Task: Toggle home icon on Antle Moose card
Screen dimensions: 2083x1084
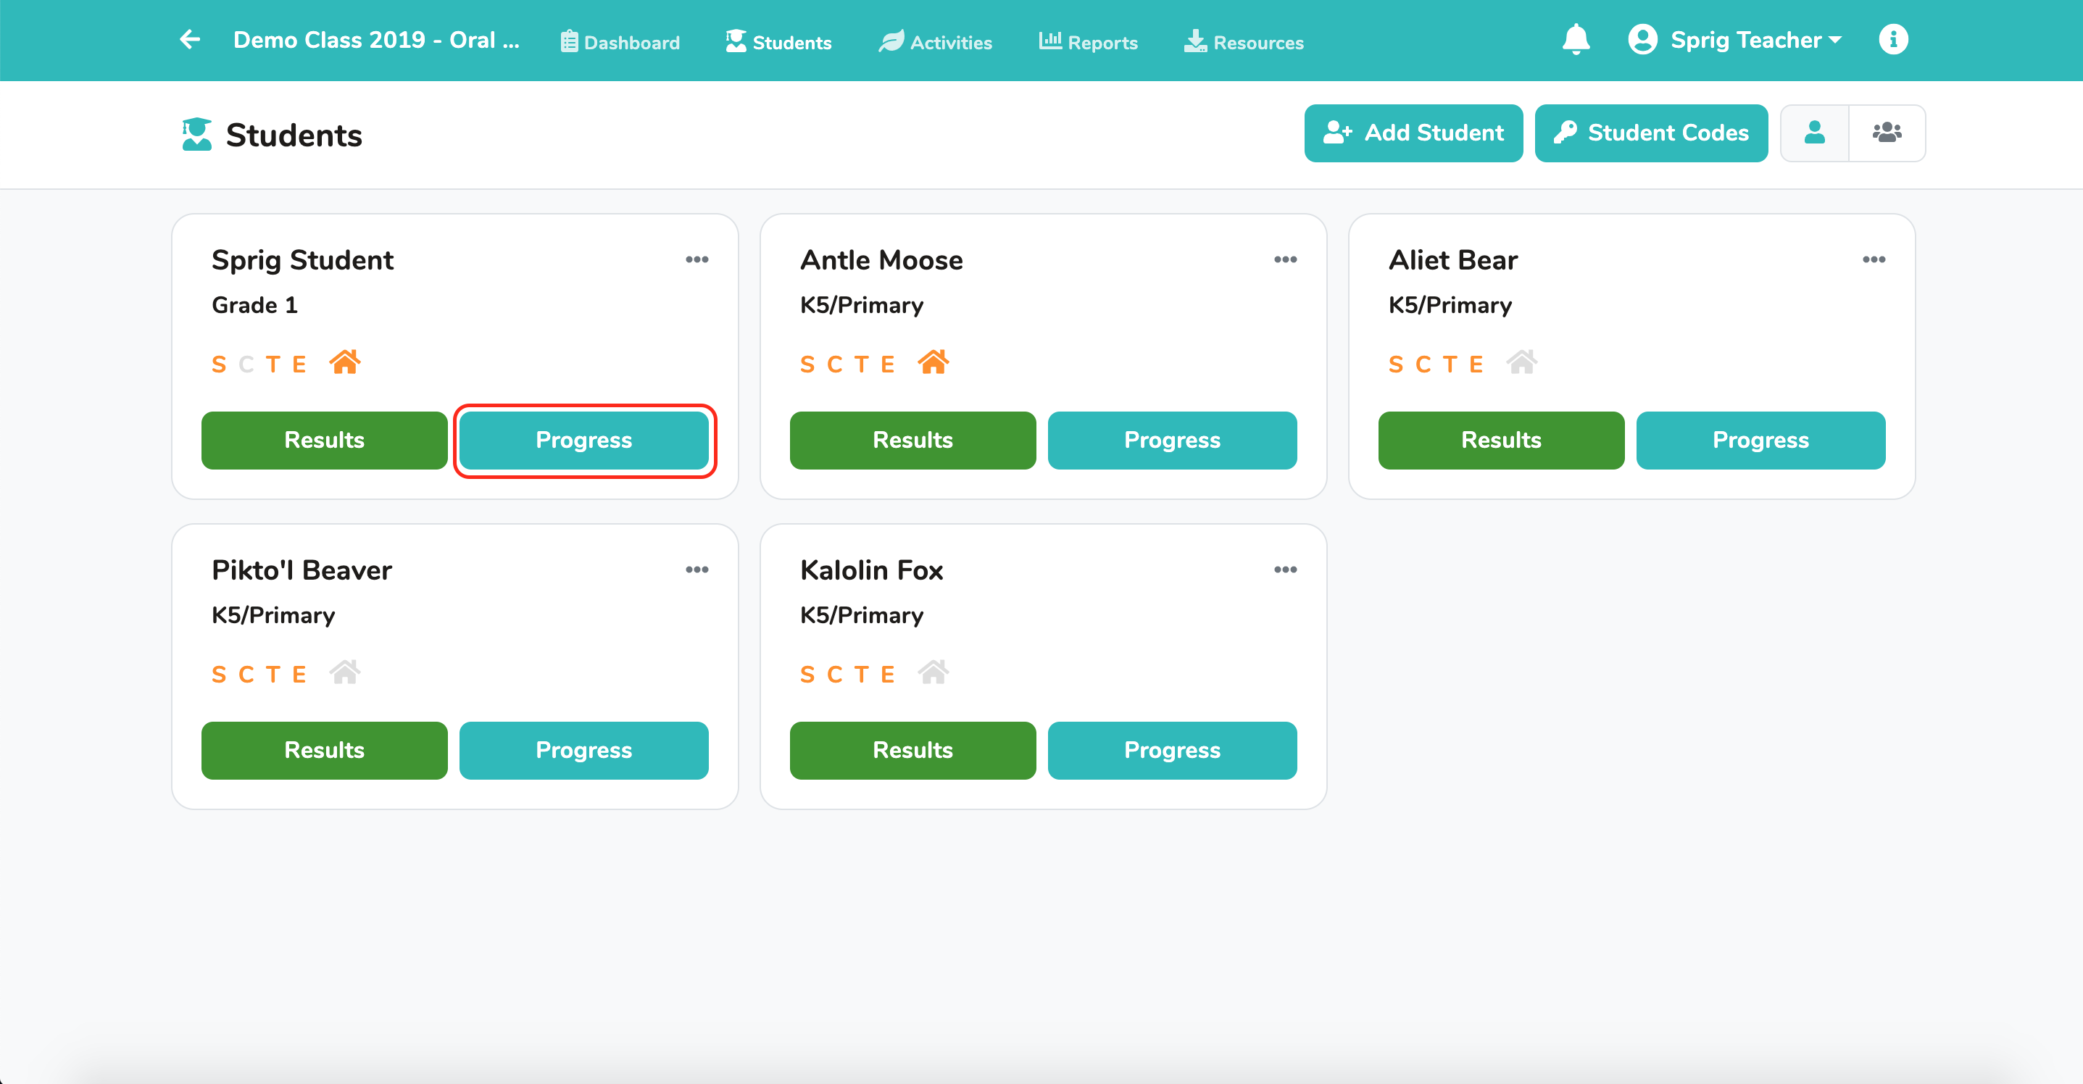Action: (x=933, y=362)
